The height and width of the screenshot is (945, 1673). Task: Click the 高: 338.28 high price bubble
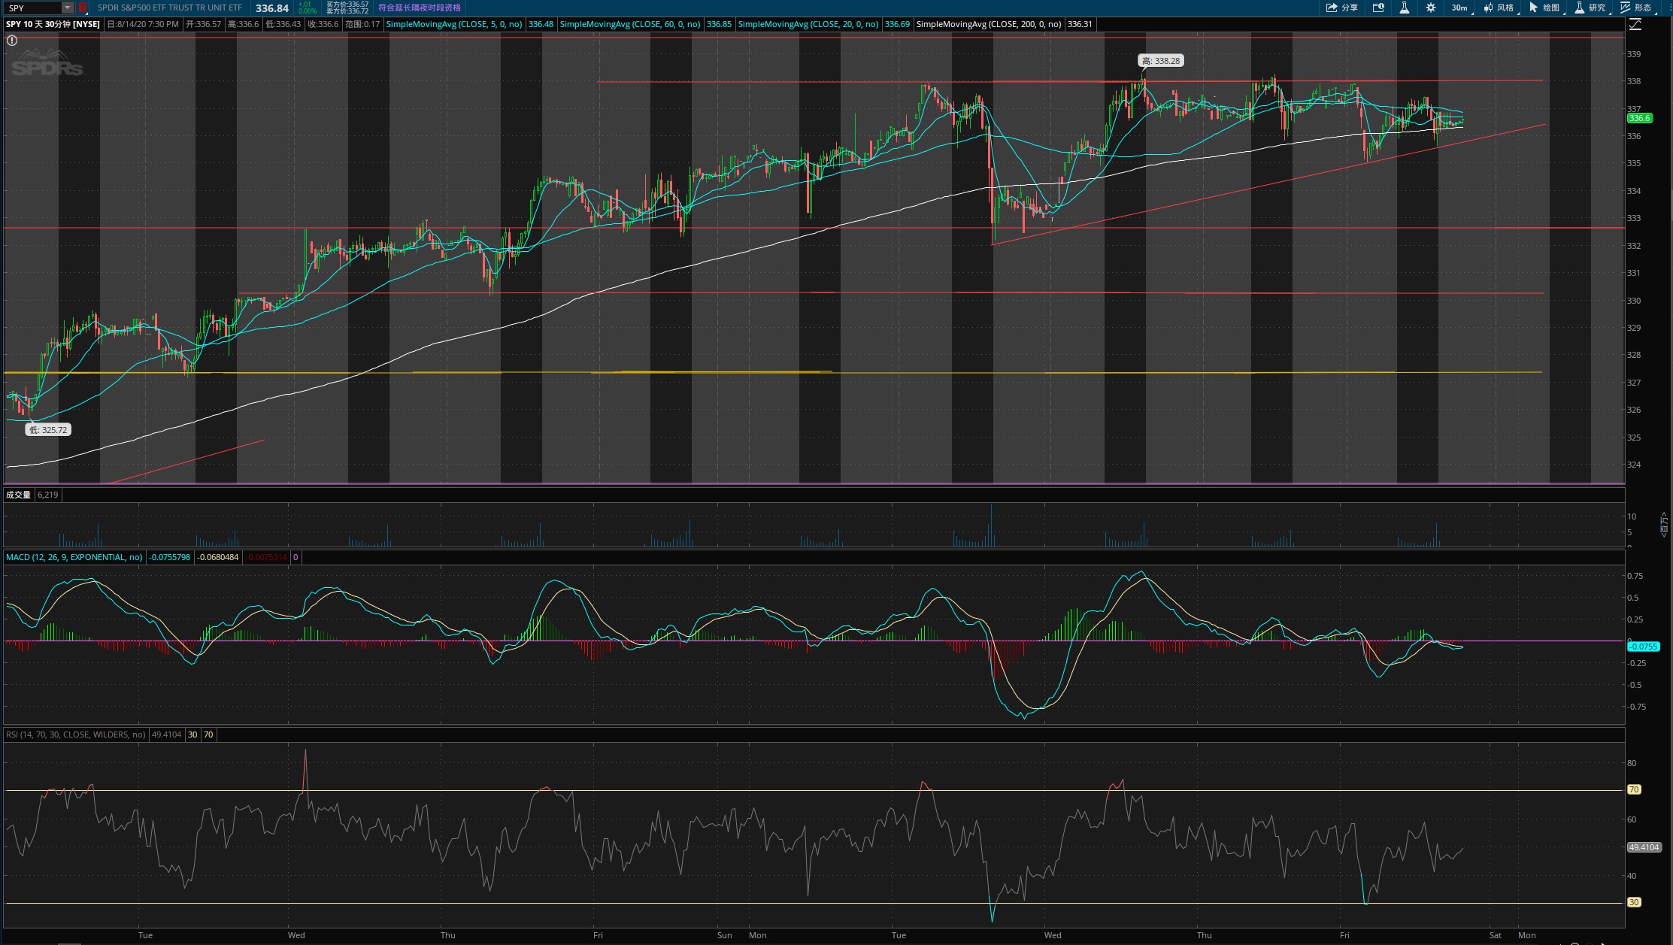(x=1161, y=61)
